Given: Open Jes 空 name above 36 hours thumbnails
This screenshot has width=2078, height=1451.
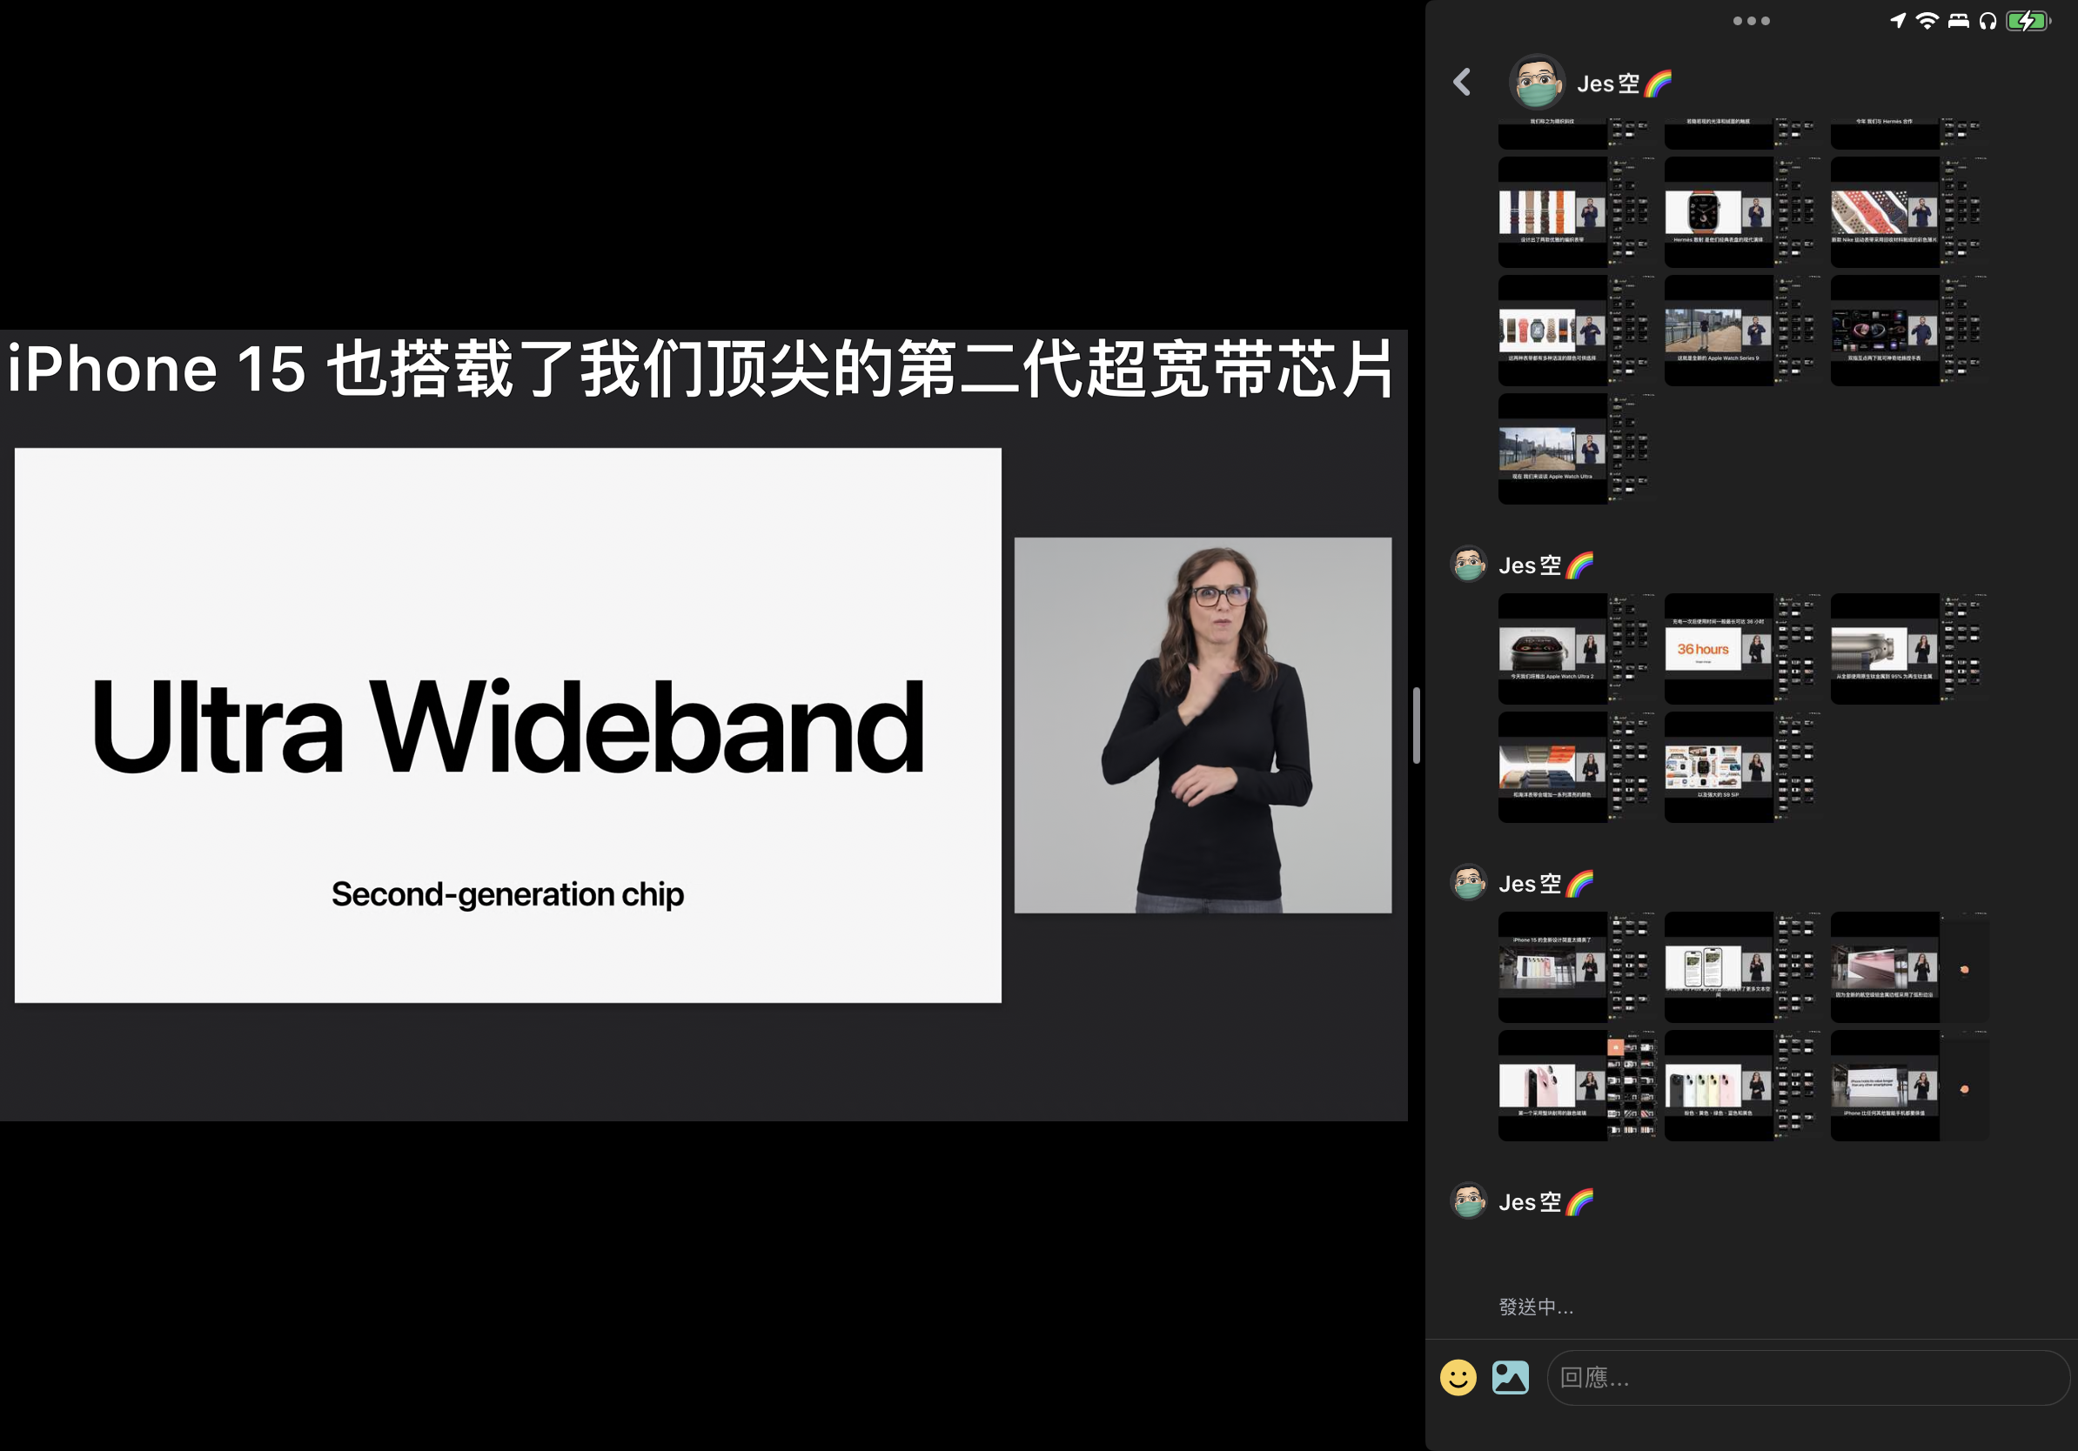Looking at the screenshot, I should tap(1545, 565).
